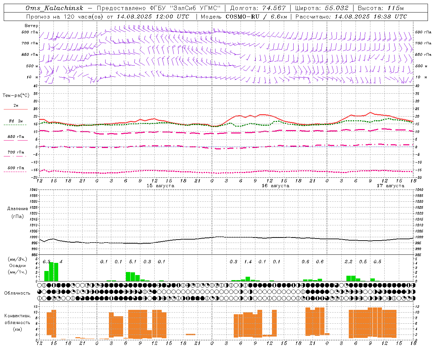Click the (гПа) unit label under Давление

click(18, 216)
